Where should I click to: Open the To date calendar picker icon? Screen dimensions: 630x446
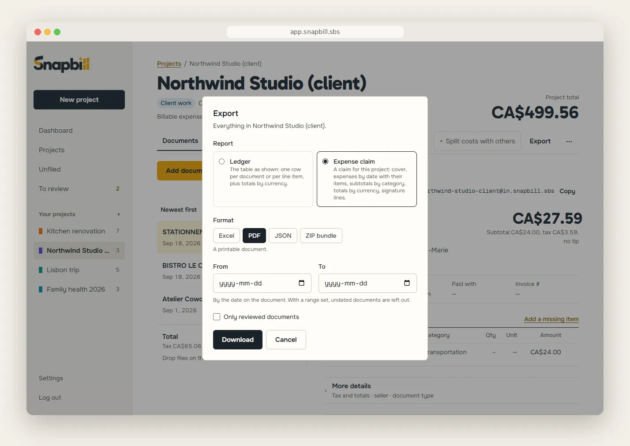[407, 283]
